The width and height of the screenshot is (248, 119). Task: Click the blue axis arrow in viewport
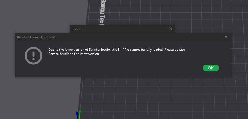coord(77,115)
